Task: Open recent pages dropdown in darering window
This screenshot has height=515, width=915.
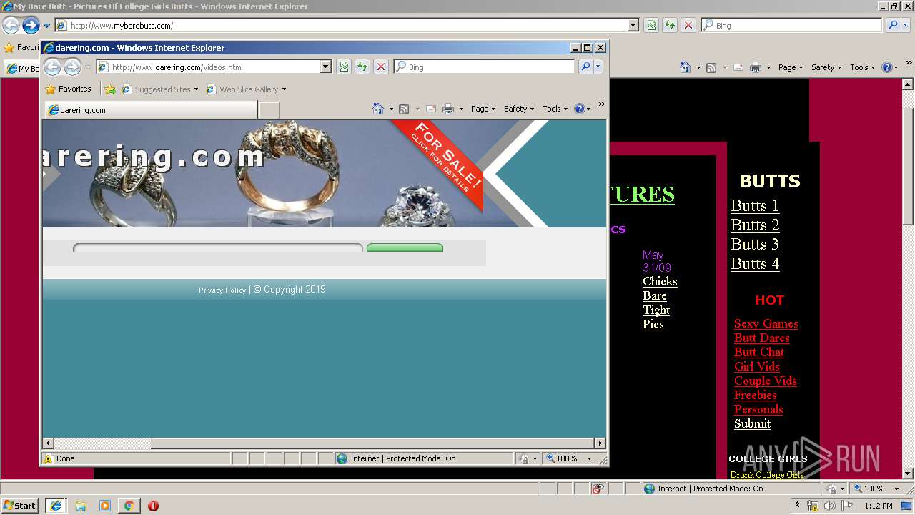Action: [89, 67]
